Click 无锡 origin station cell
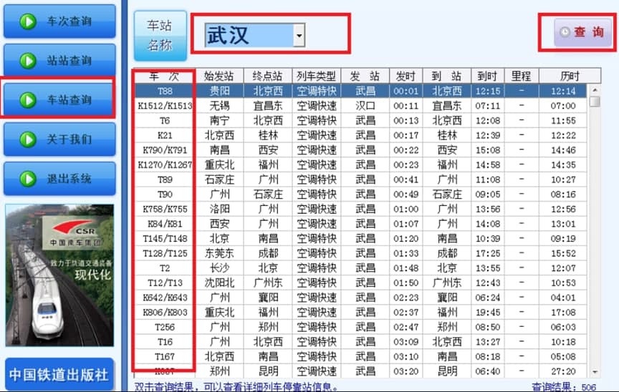 pyautogui.click(x=219, y=106)
